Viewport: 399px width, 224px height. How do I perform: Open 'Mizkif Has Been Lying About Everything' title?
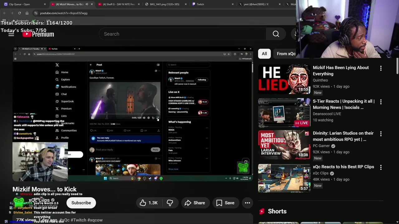(x=341, y=71)
